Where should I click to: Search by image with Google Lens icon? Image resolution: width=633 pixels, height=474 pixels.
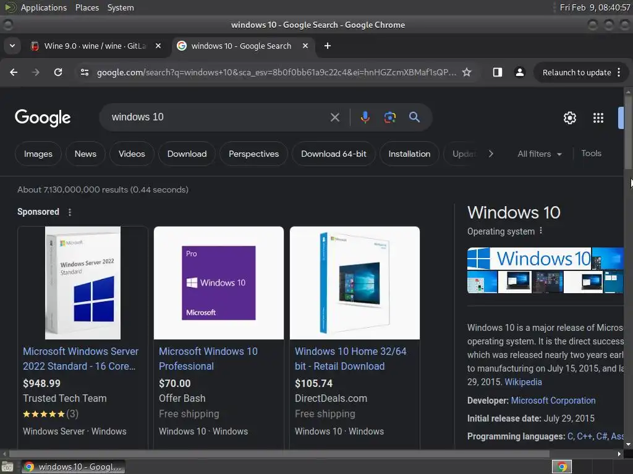pyautogui.click(x=389, y=117)
